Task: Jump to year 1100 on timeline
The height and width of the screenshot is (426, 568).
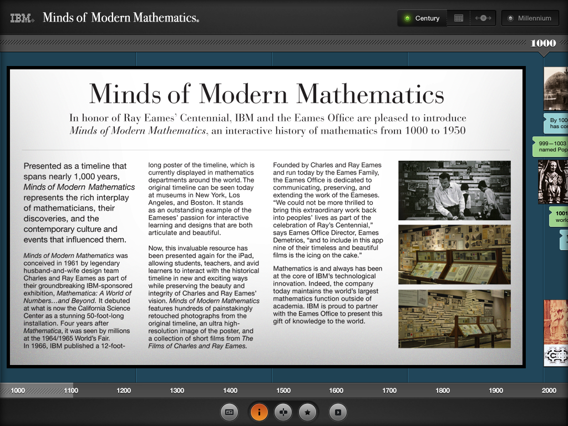Action: pyautogui.click(x=71, y=390)
